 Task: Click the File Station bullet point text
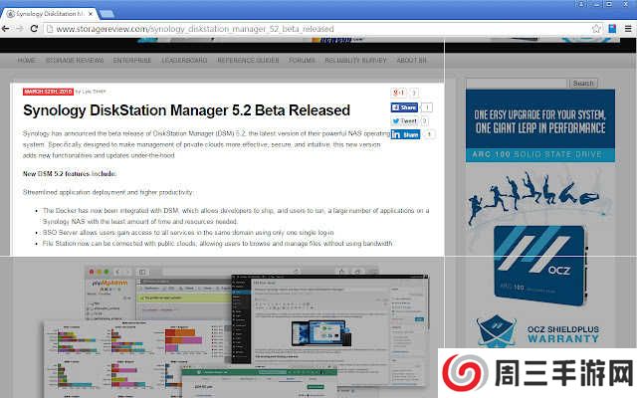click(x=217, y=244)
